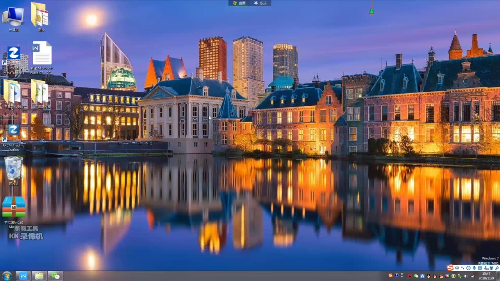Select the 日常工作资料 folder icon

[x=14, y=94]
